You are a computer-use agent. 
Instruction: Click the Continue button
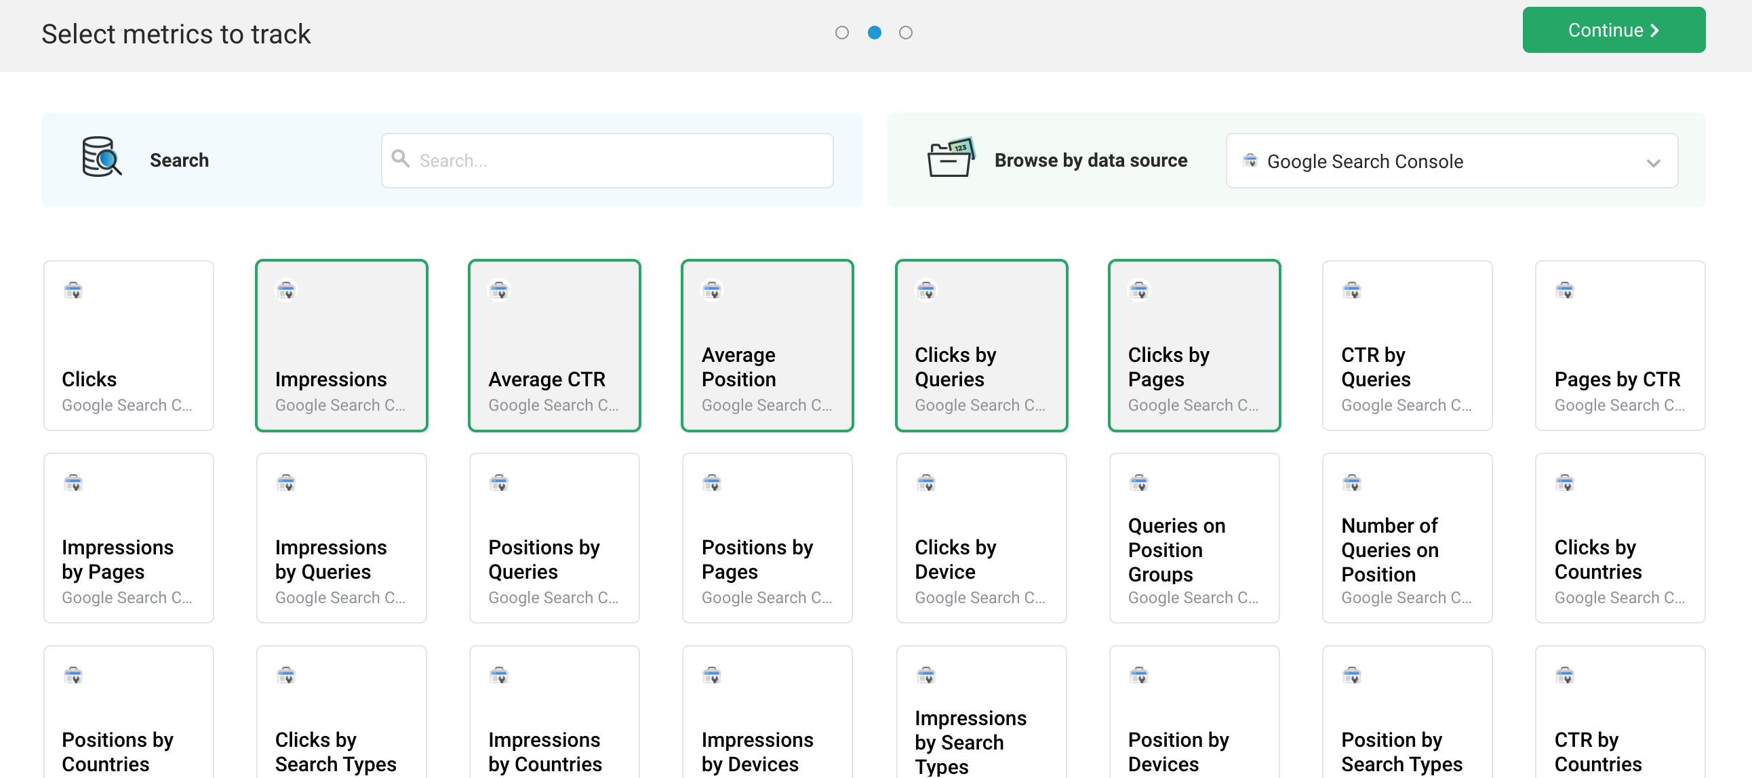tap(1614, 30)
